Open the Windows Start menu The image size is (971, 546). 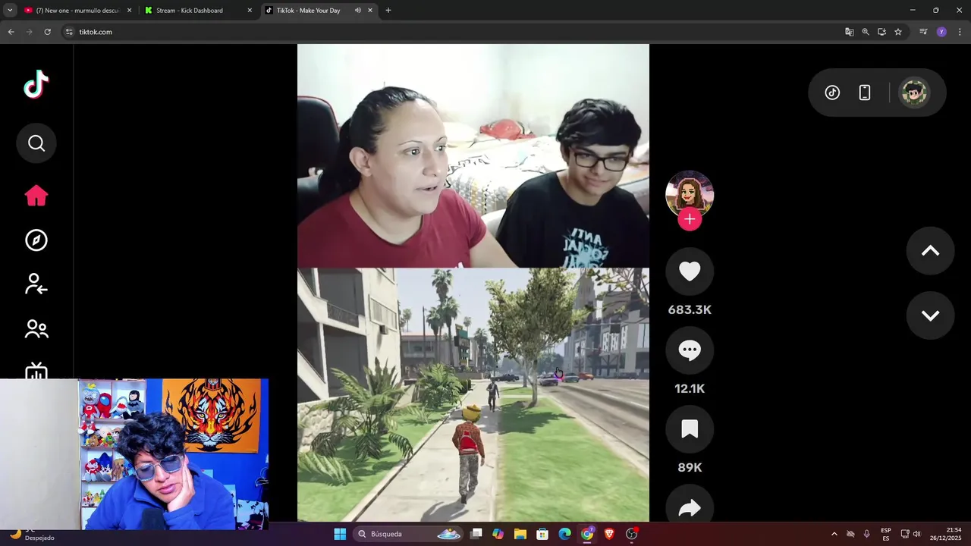tap(340, 534)
